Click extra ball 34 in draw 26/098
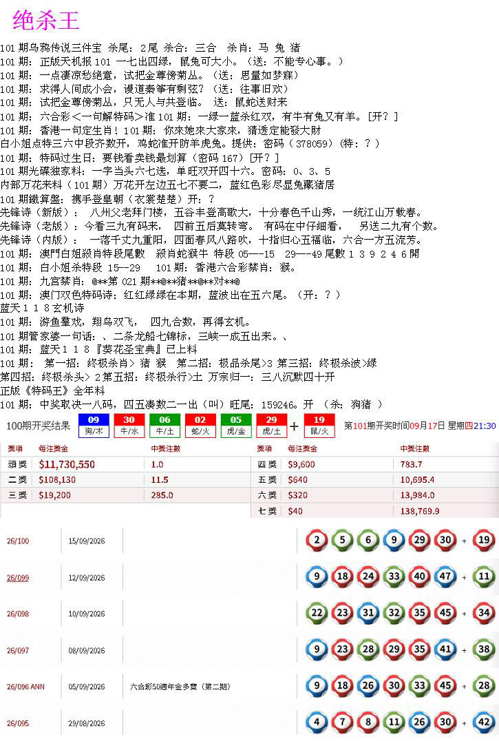This screenshot has height=741, width=499. point(484,613)
